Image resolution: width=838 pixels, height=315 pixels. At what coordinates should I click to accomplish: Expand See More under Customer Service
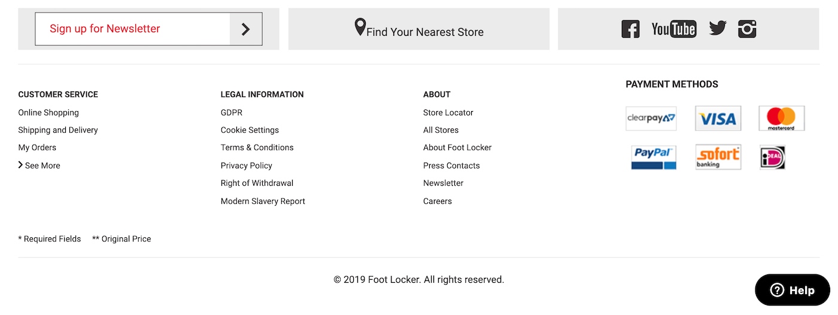tap(40, 166)
